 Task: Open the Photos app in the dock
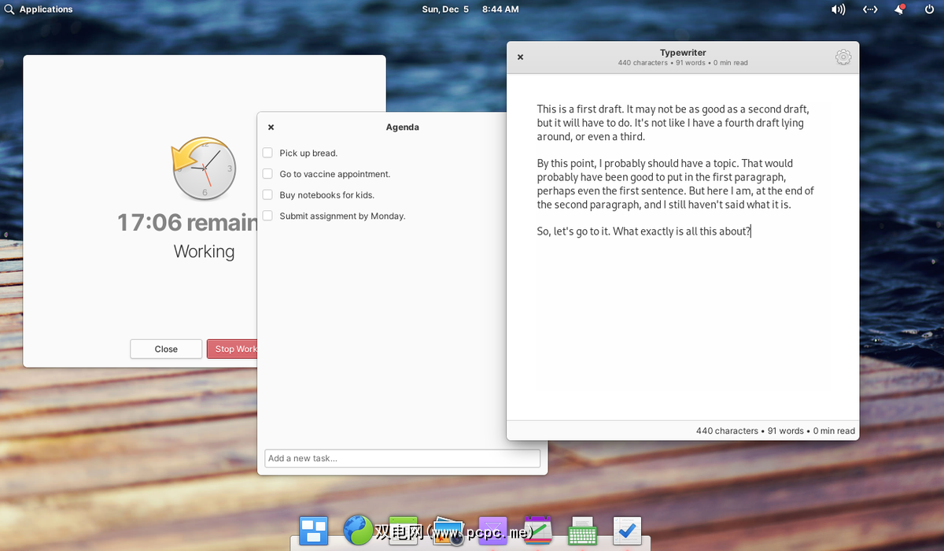point(448,531)
